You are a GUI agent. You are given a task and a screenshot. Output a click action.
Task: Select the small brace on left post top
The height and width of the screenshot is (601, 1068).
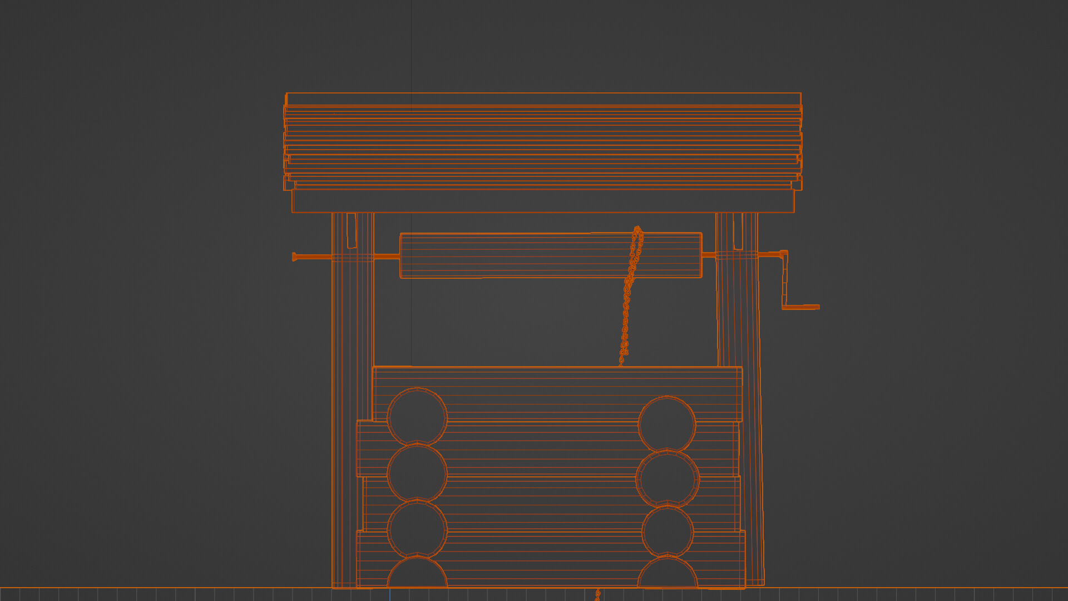tap(351, 230)
